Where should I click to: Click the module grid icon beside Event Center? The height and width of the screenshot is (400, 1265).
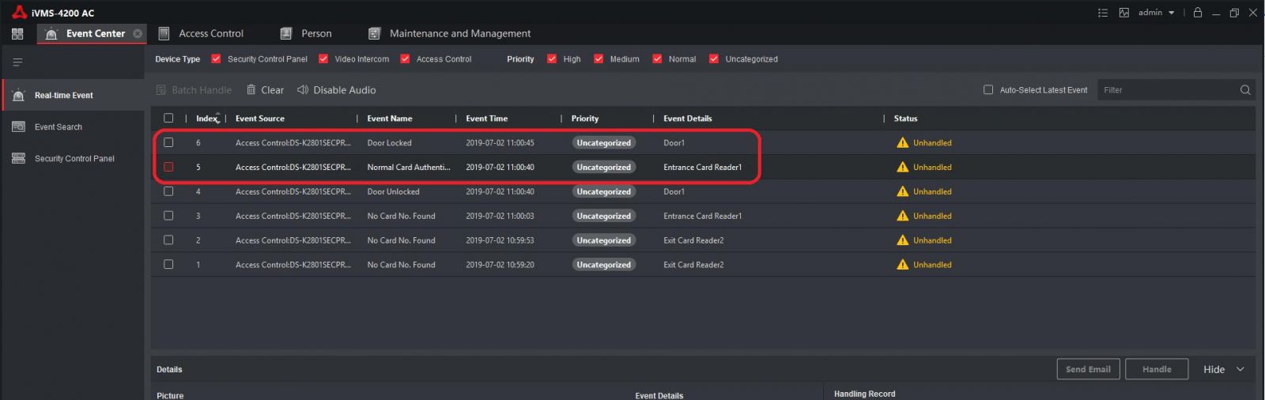pyautogui.click(x=17, y=34)
